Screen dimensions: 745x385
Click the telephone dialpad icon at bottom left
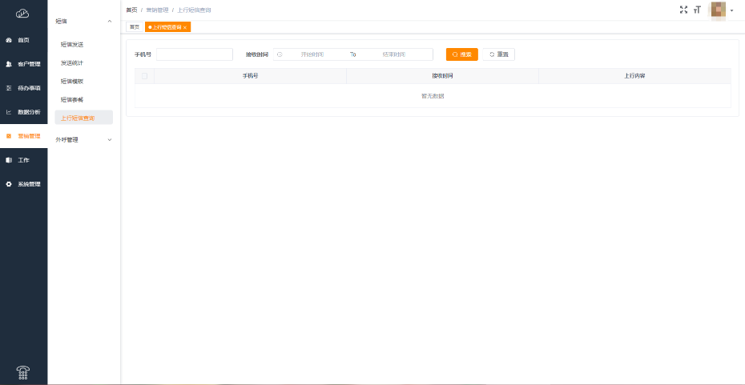coord(23,372)
